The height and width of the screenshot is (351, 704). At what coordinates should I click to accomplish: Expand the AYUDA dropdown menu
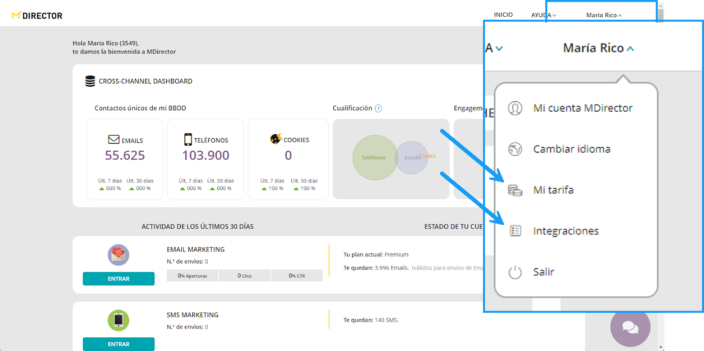[543, 15]
